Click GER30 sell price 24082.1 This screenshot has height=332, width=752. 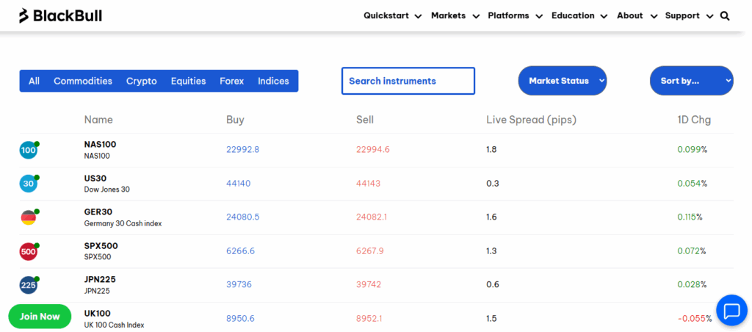tap(372, 217)
